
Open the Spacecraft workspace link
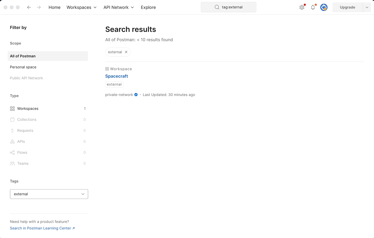click(116, 76)
